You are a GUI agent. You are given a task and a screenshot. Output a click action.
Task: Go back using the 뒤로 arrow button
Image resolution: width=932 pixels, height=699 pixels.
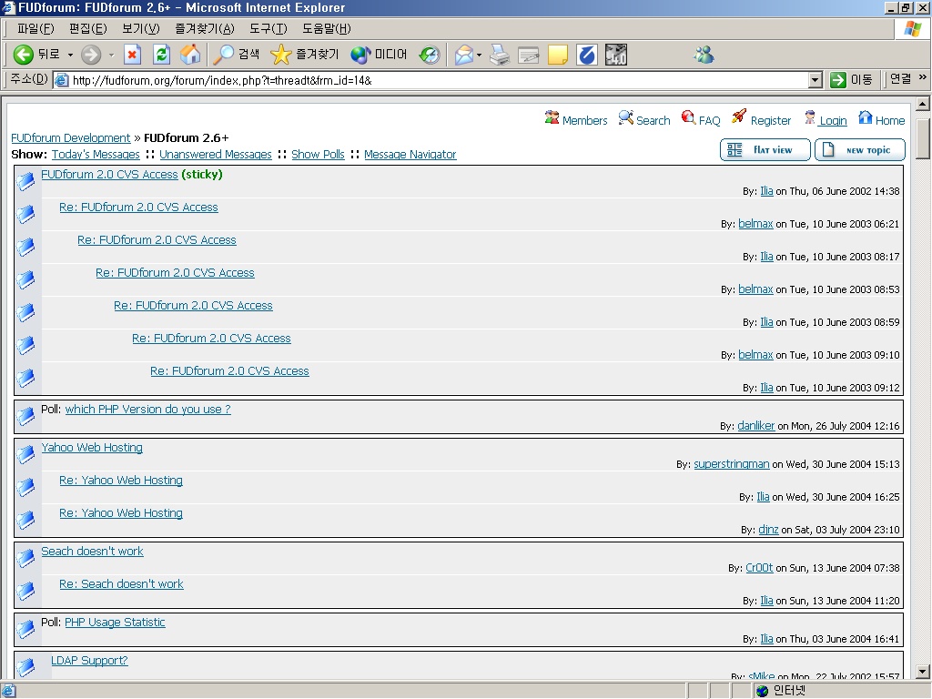(36, 55)
